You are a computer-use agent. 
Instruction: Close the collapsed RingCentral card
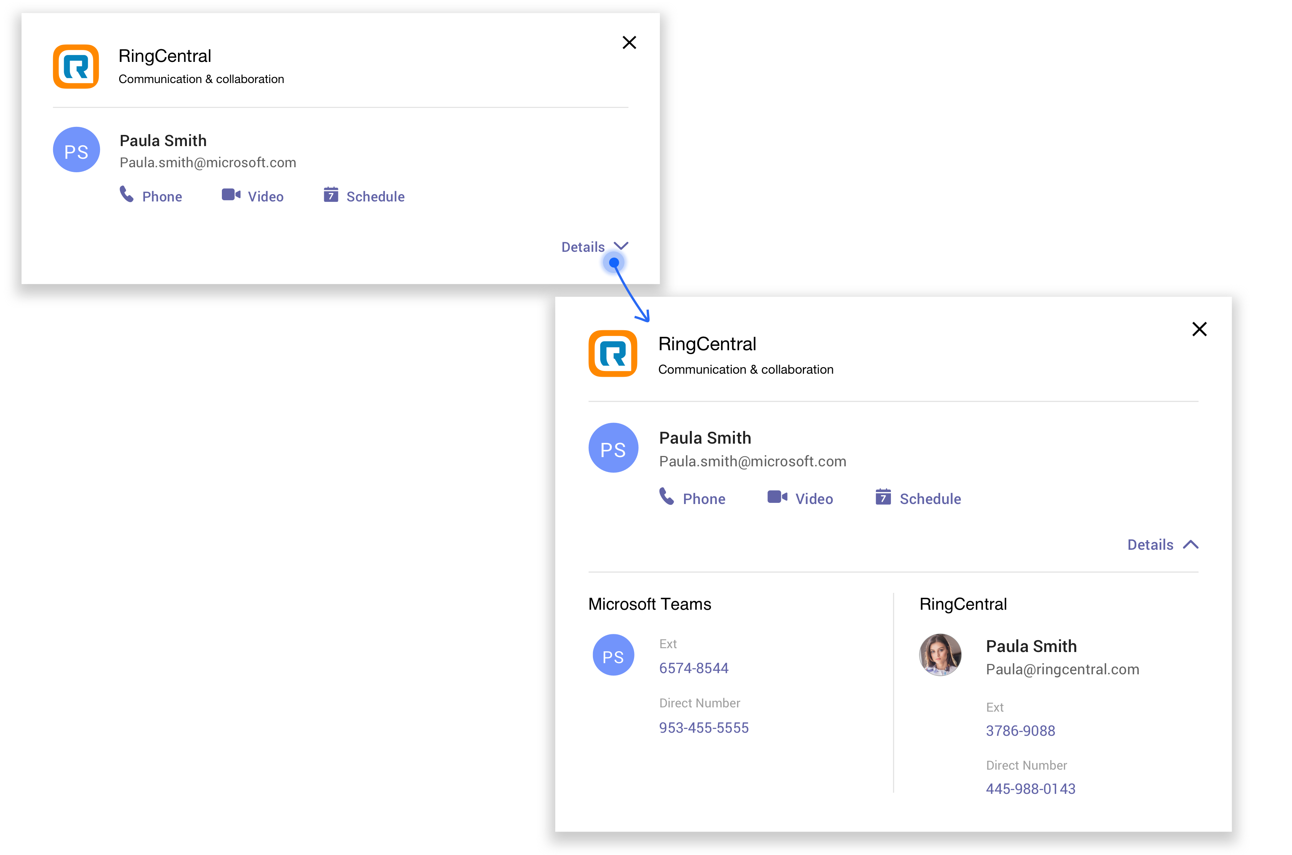coord(629,43)
